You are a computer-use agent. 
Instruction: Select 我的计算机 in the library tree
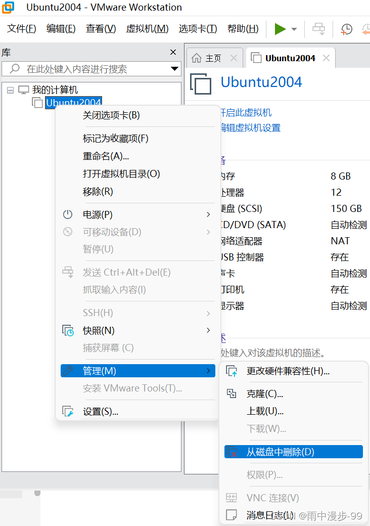(x=55, y=90)
